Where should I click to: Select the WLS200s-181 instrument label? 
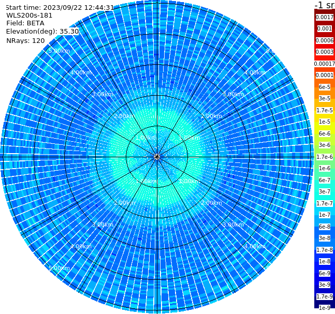click(x=30, y=16)
